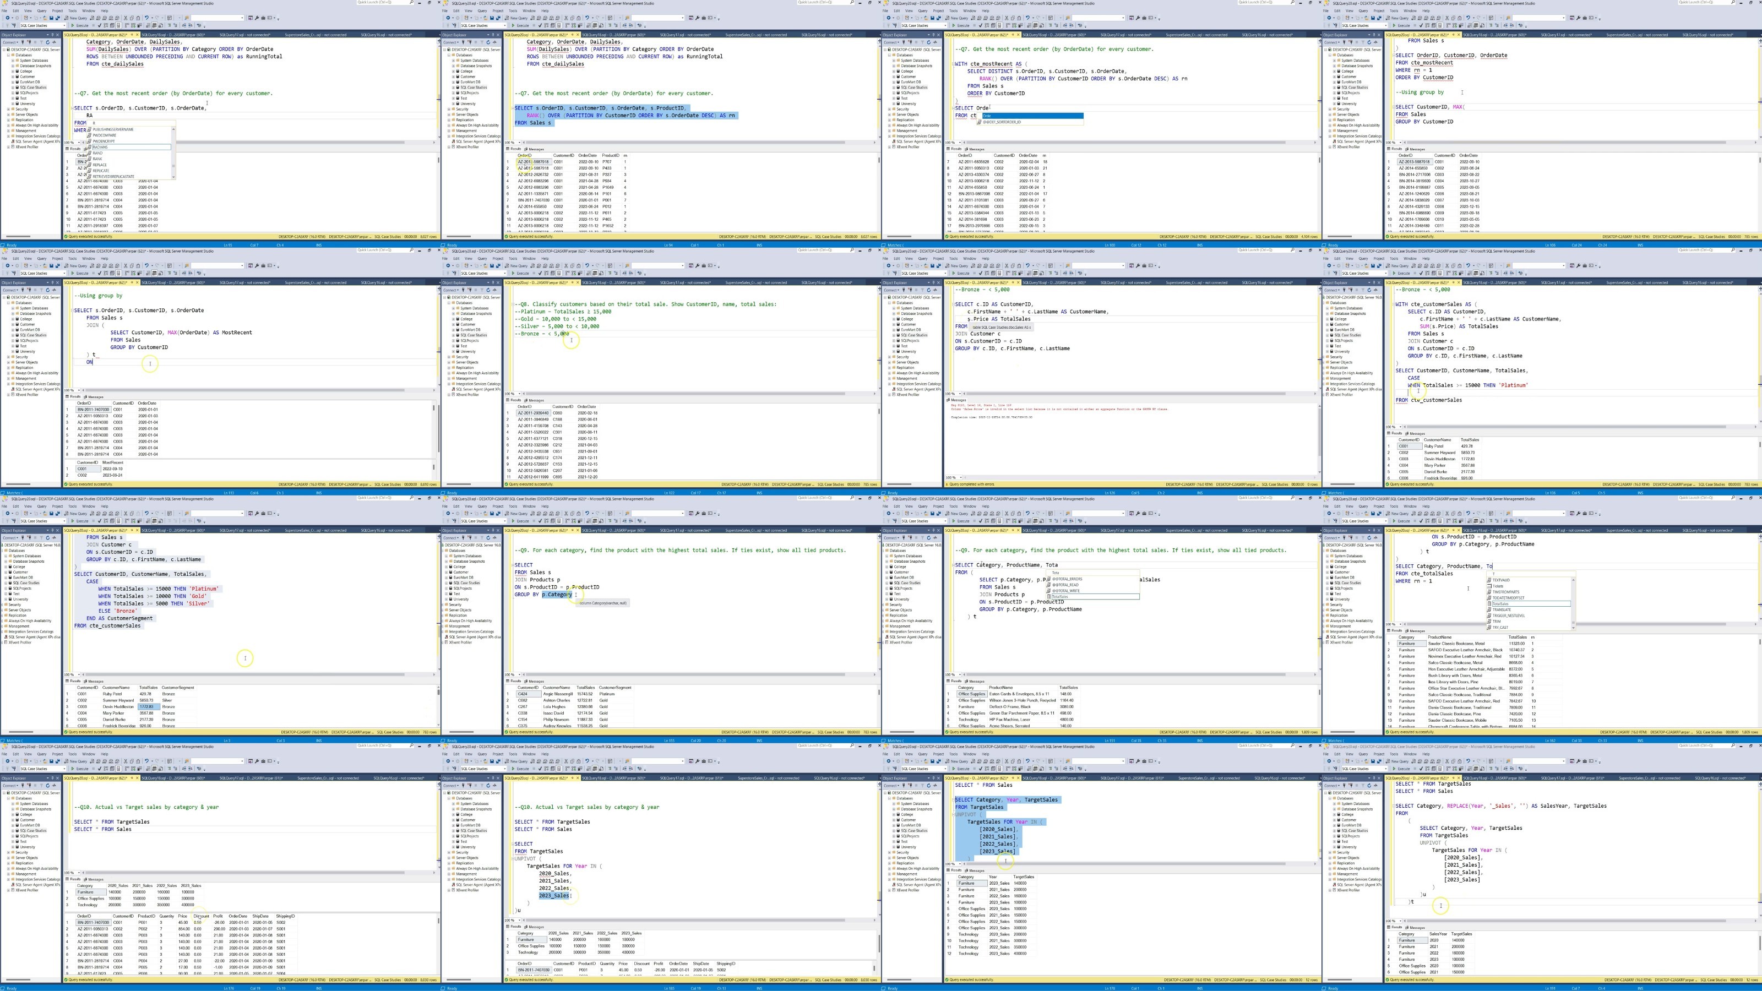Expand Security node in Msg 8120 error window

[x=889, y=357]
